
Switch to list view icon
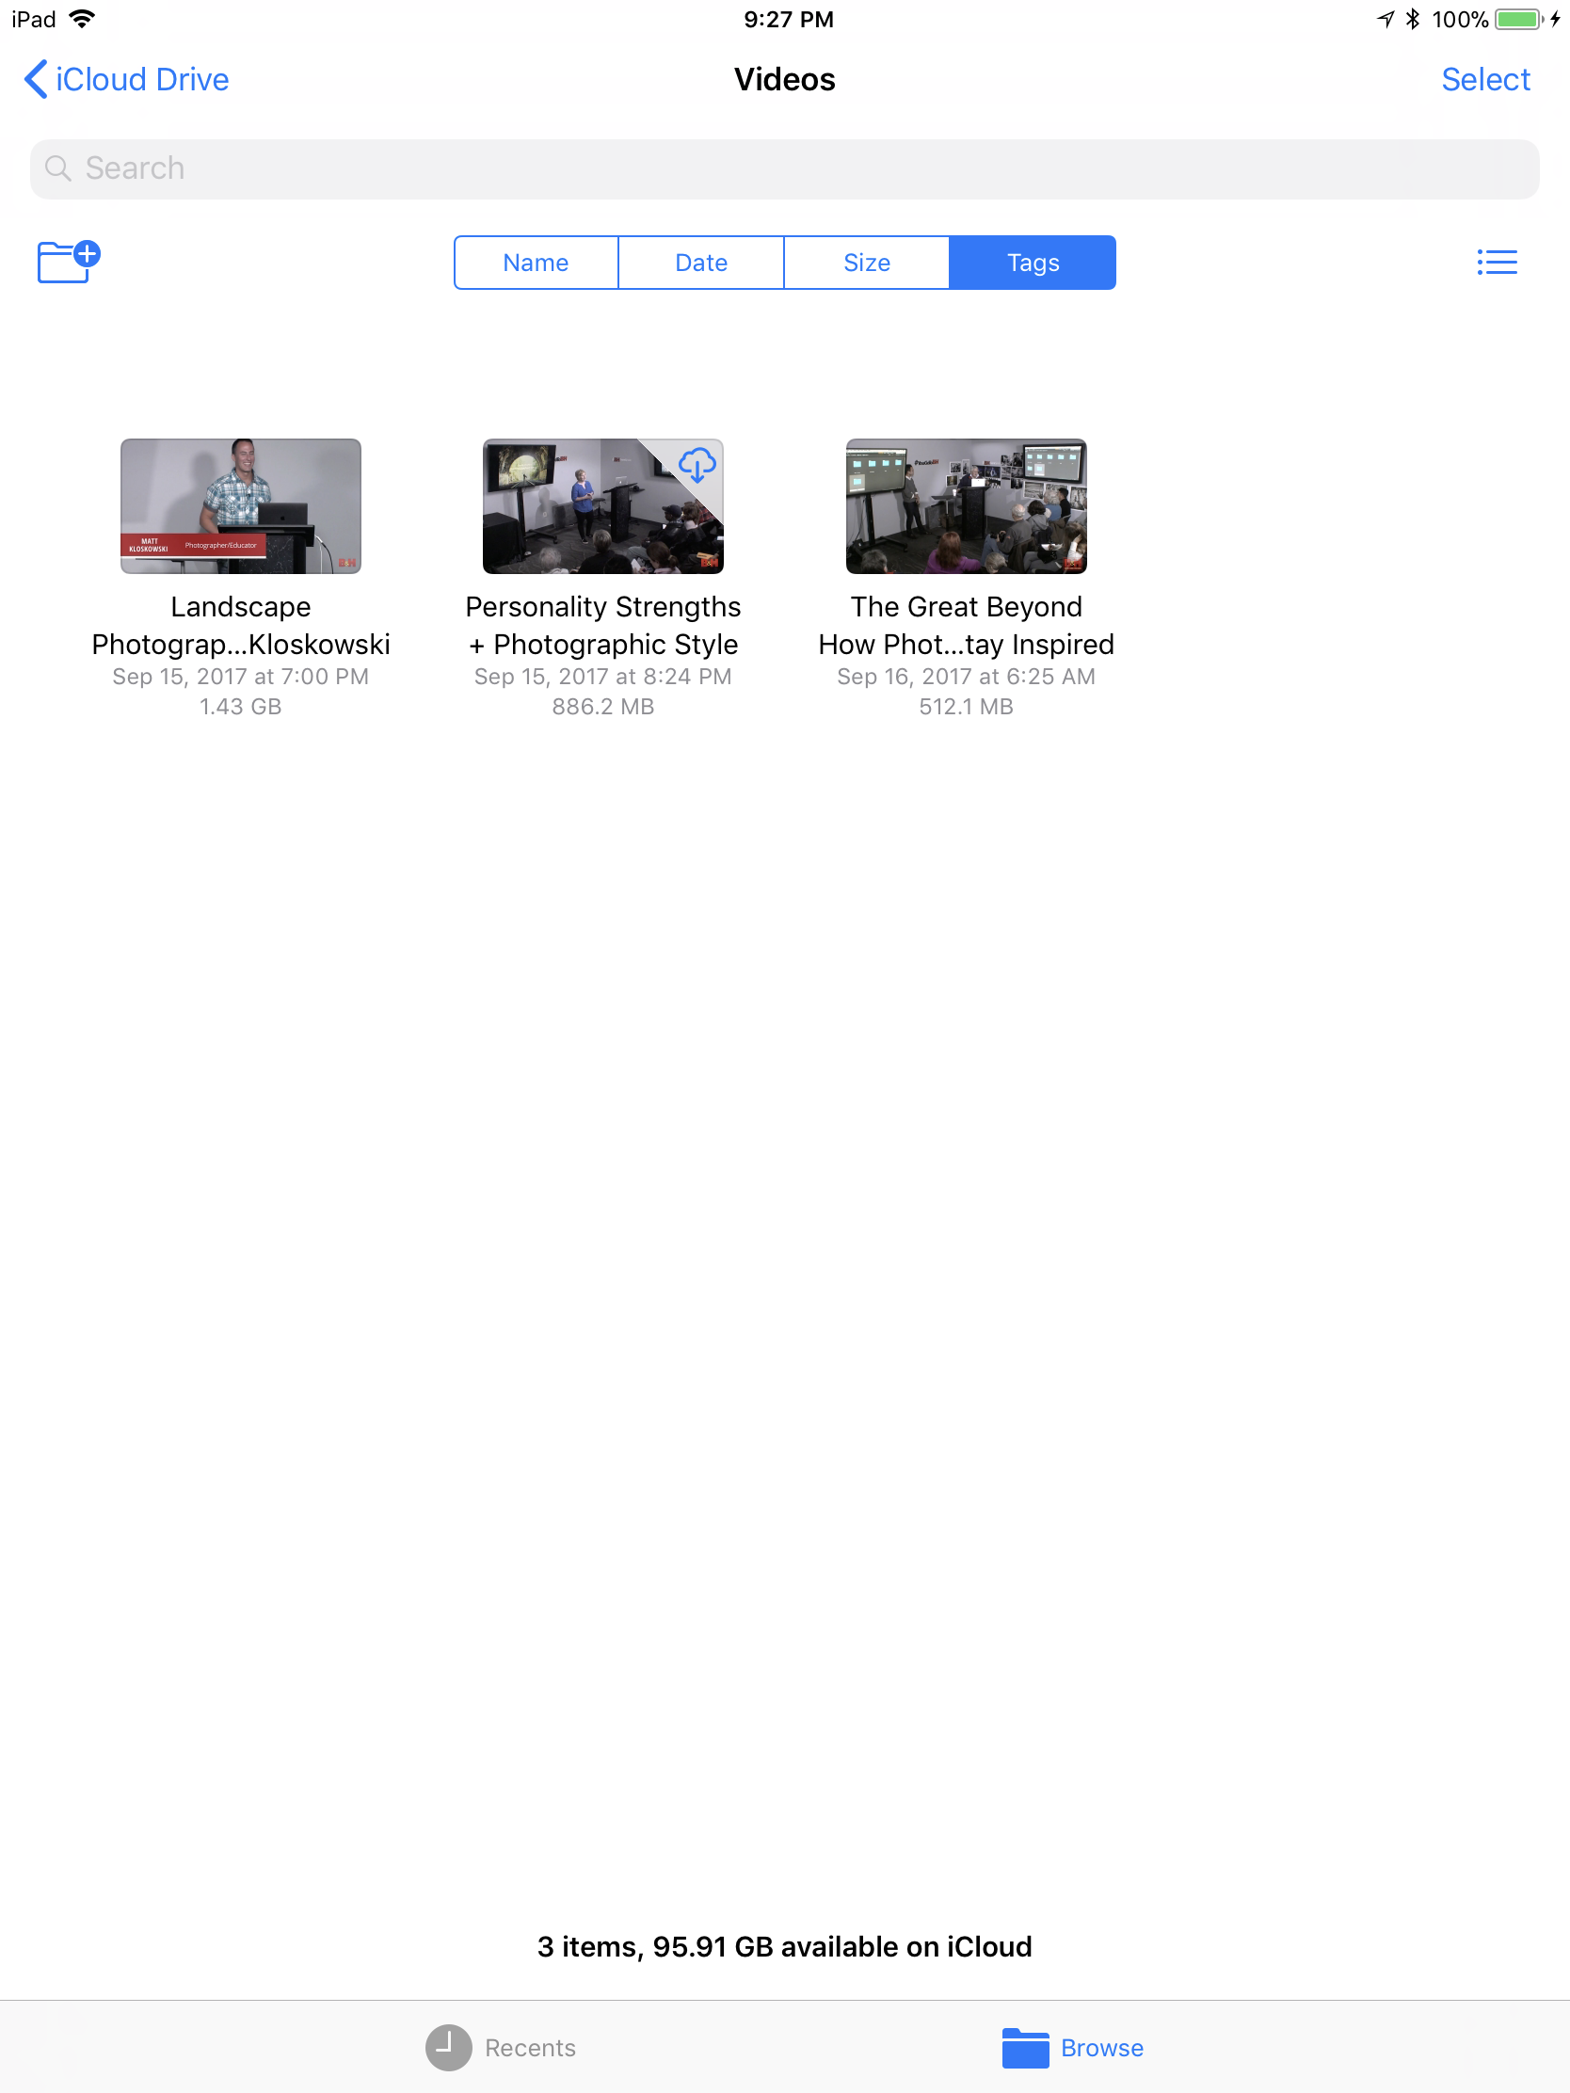point(1497,263)
